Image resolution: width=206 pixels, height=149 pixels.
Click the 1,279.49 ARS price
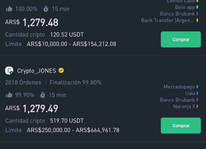coord(40,109)
